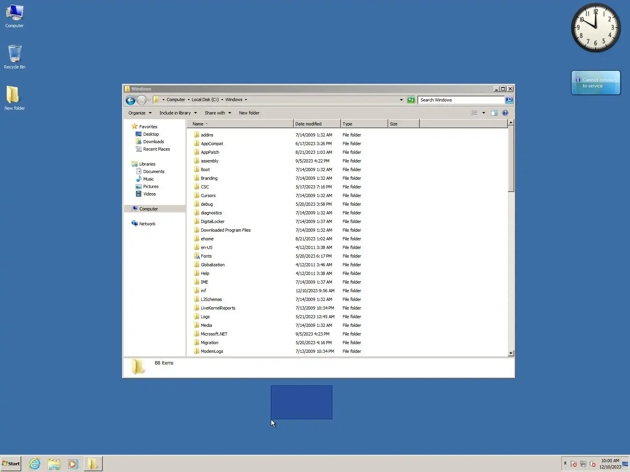
Task: Change view using the views icon
Action: tap(474, 113)
